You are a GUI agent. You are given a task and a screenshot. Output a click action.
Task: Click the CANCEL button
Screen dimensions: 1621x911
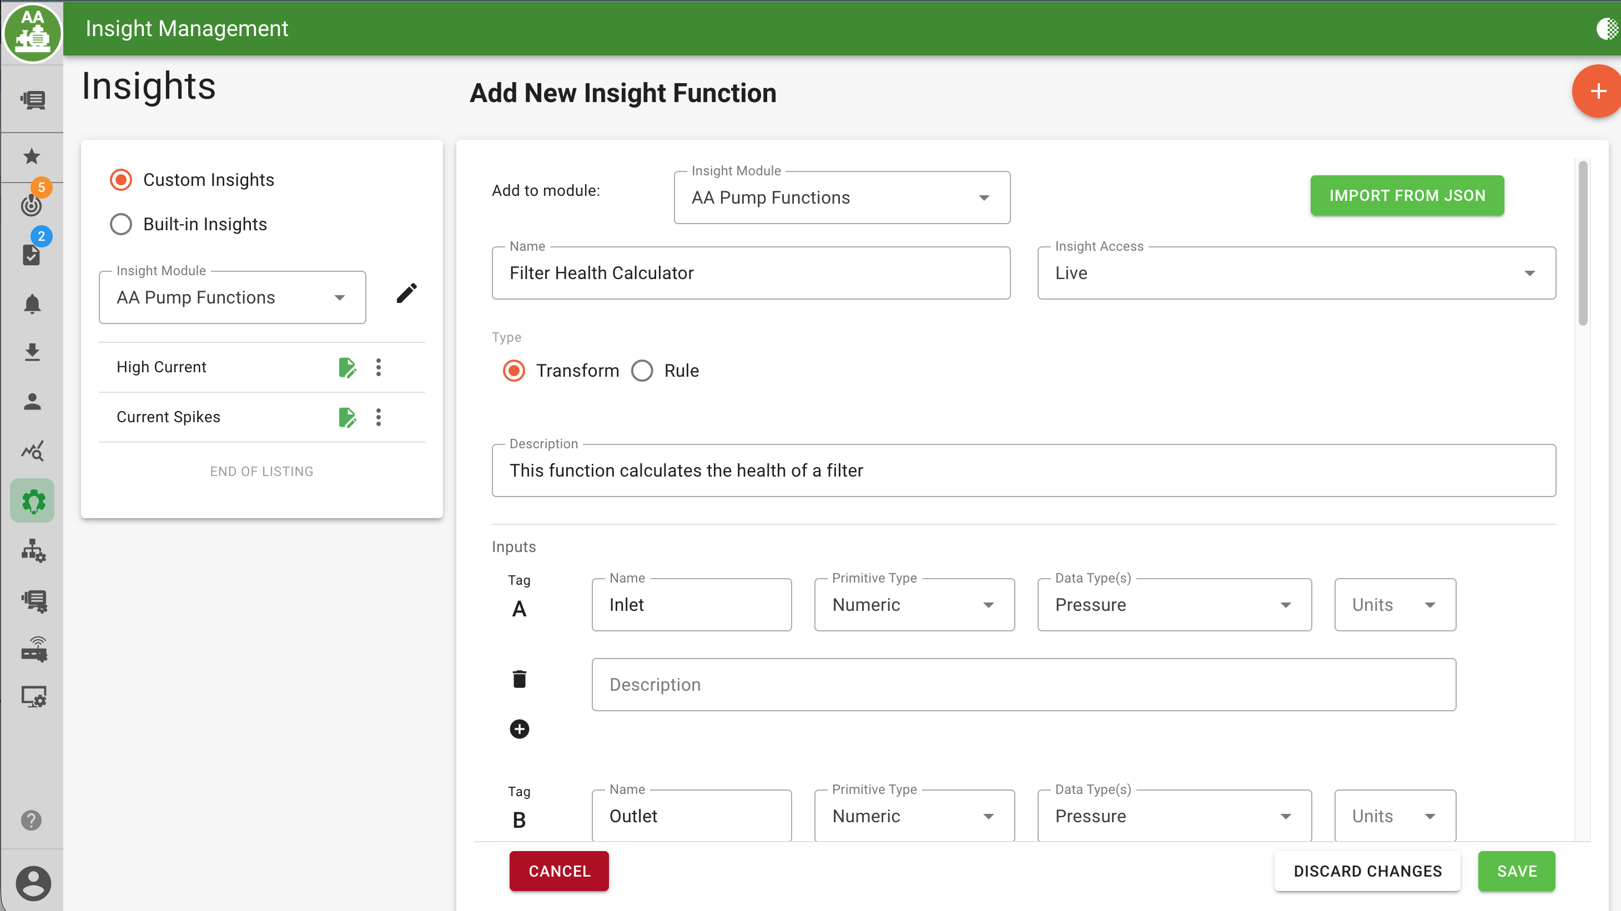pos(559,870)
